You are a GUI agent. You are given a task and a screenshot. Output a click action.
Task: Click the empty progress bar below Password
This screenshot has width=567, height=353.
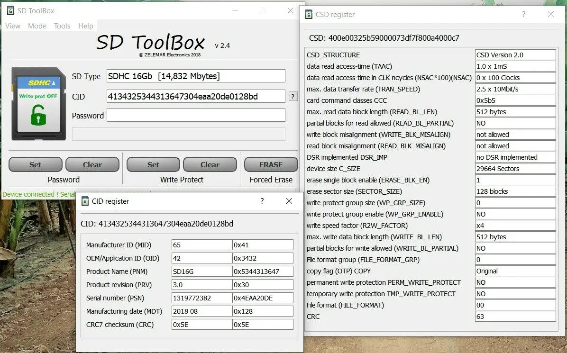(179, 134)
